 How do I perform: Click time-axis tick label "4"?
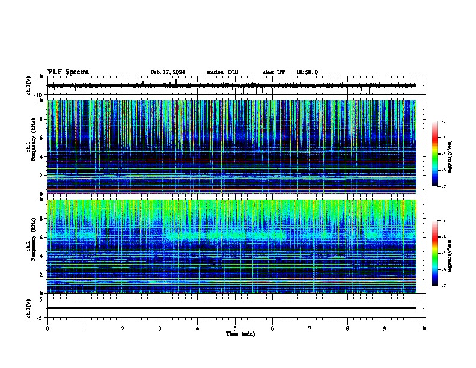[x=198, y=328]
